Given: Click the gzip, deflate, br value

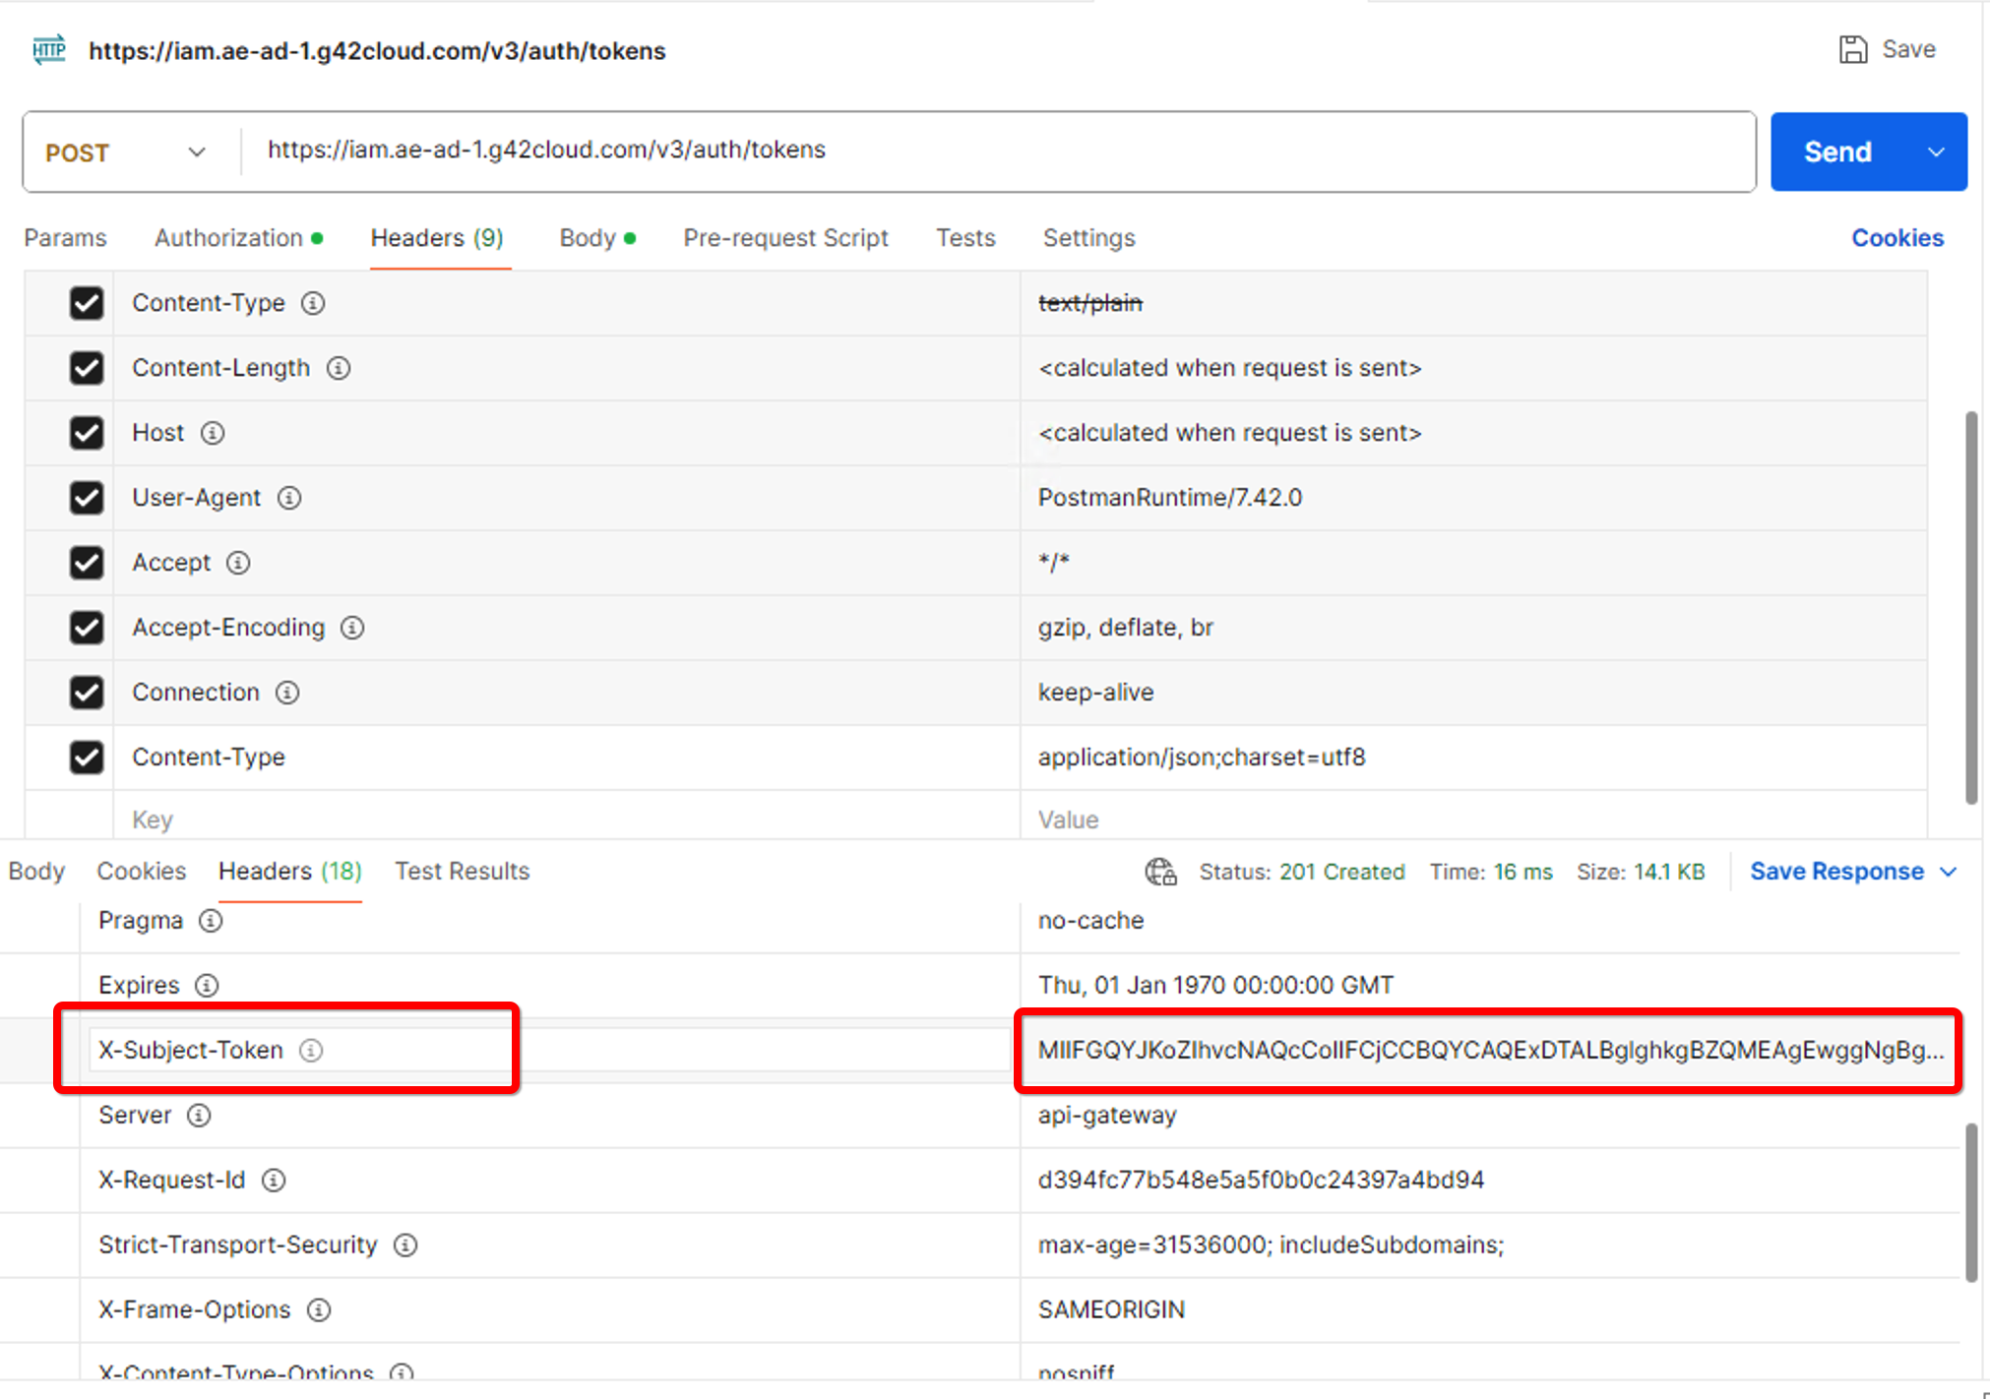Looking at the screenshot, I should coord(1125,628).
